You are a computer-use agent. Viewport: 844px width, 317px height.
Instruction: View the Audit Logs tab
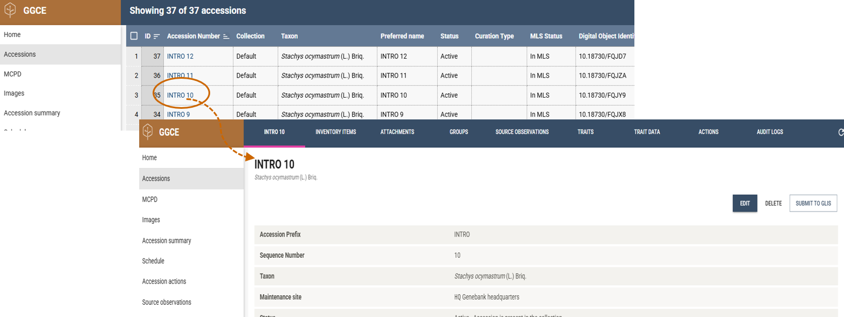coord(770,132)
